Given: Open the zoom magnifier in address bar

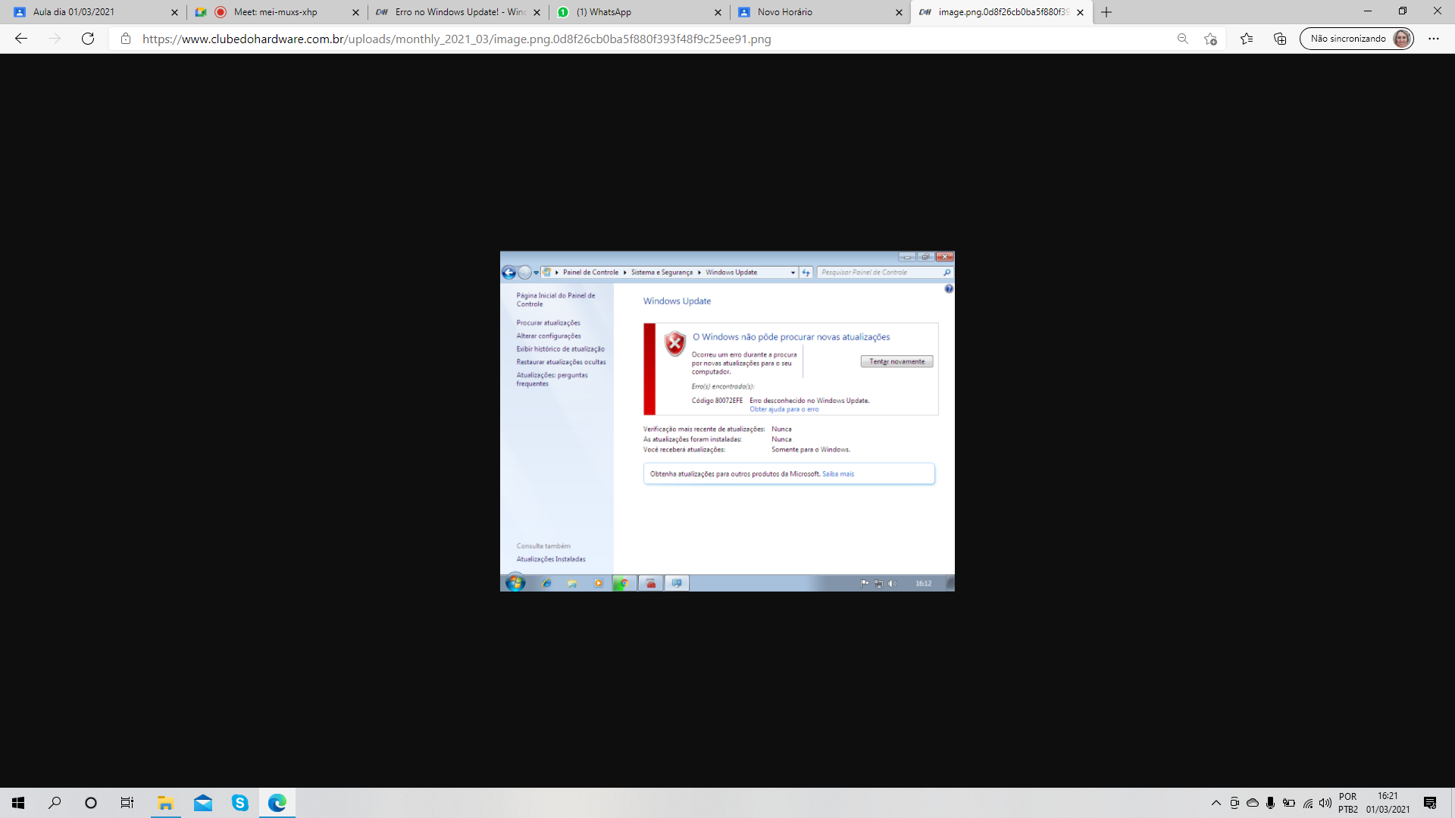Looking at the screenshot, I should (1182, 39).
